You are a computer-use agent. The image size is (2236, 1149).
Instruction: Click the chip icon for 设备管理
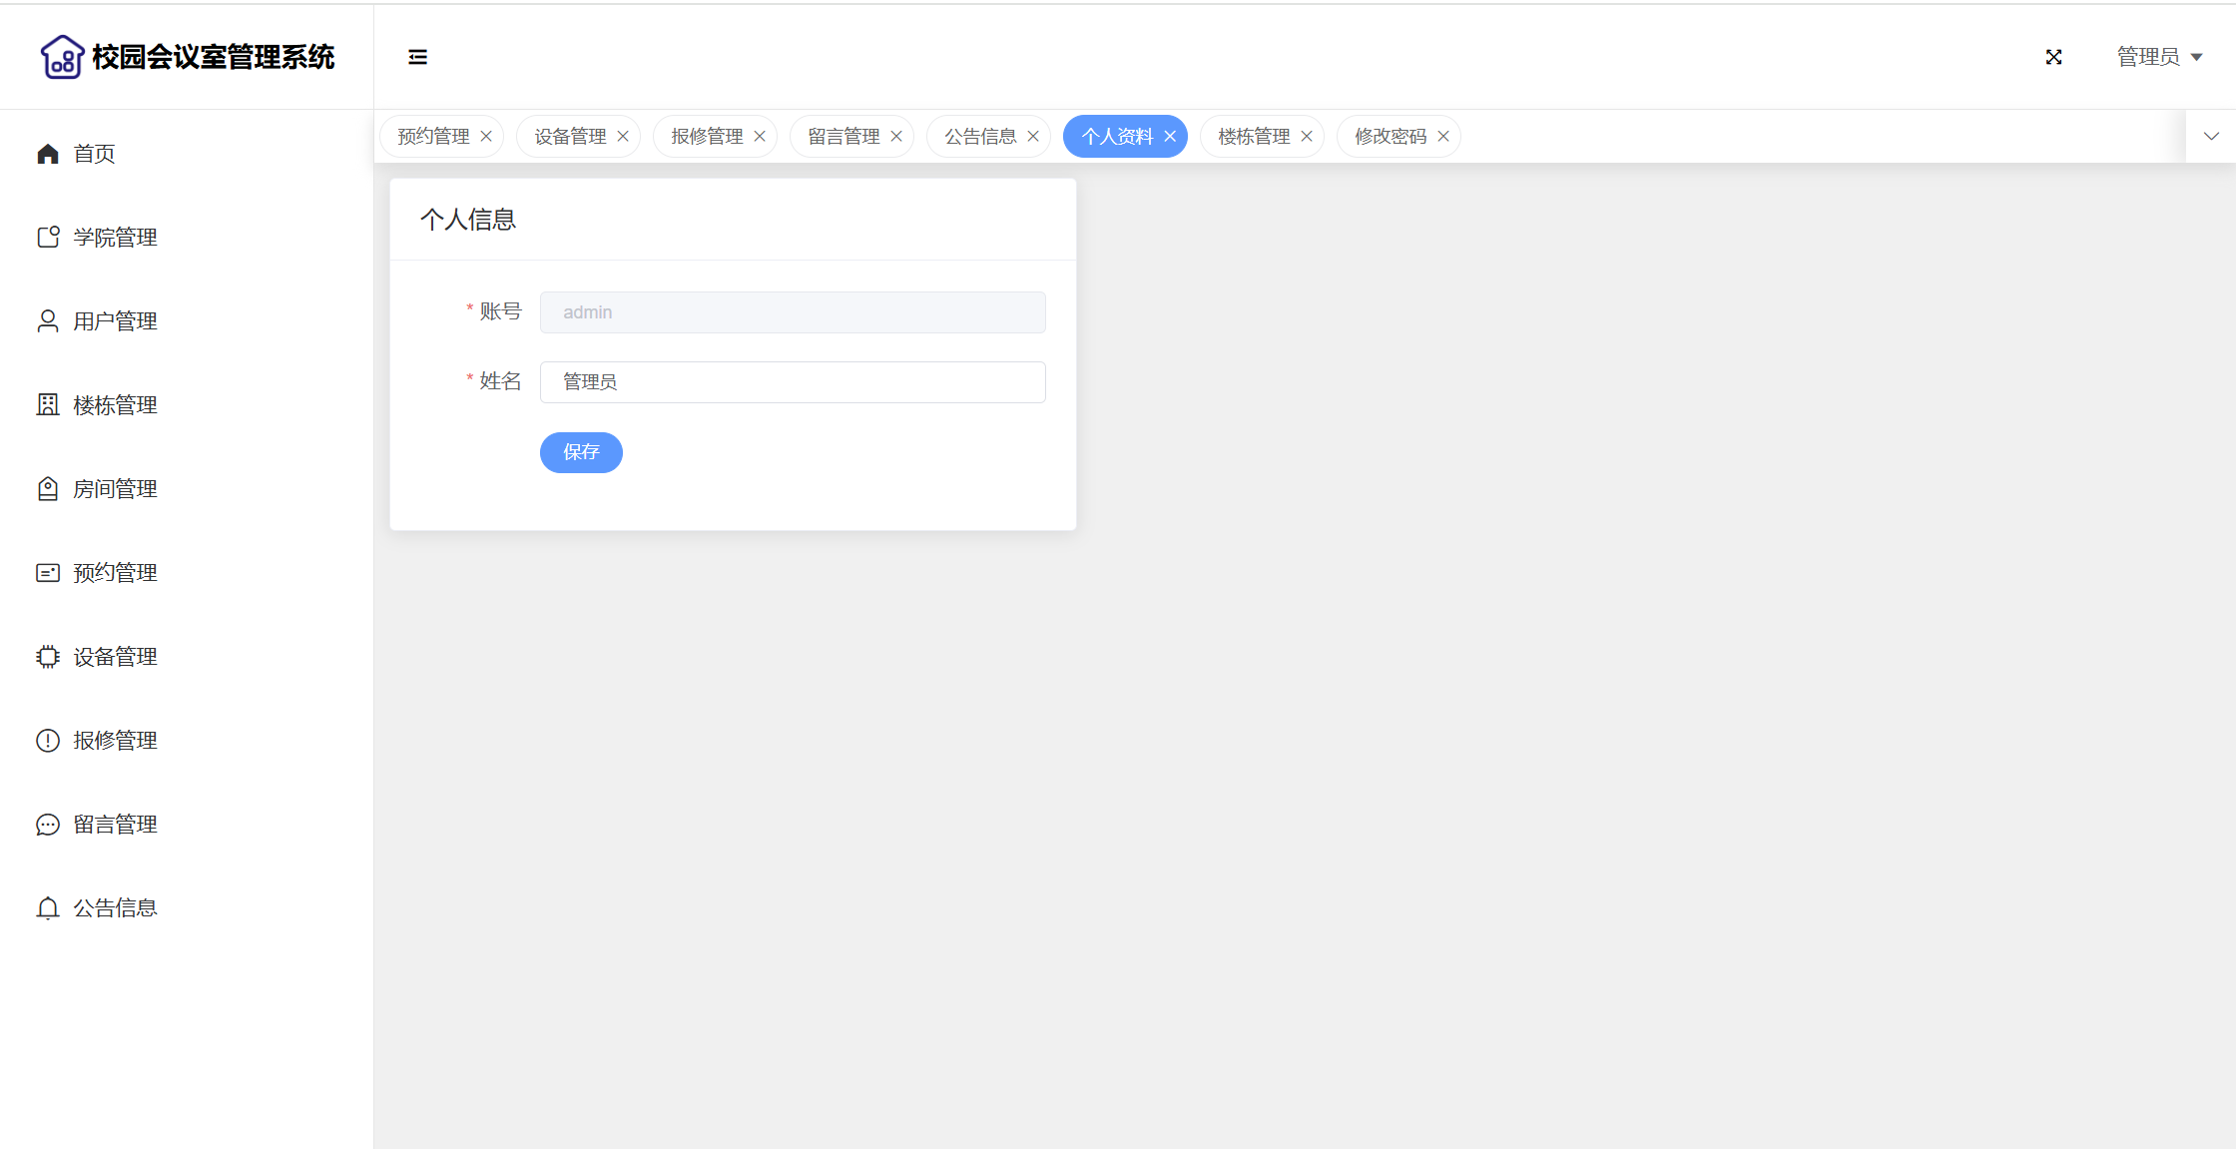pos(48,657)
